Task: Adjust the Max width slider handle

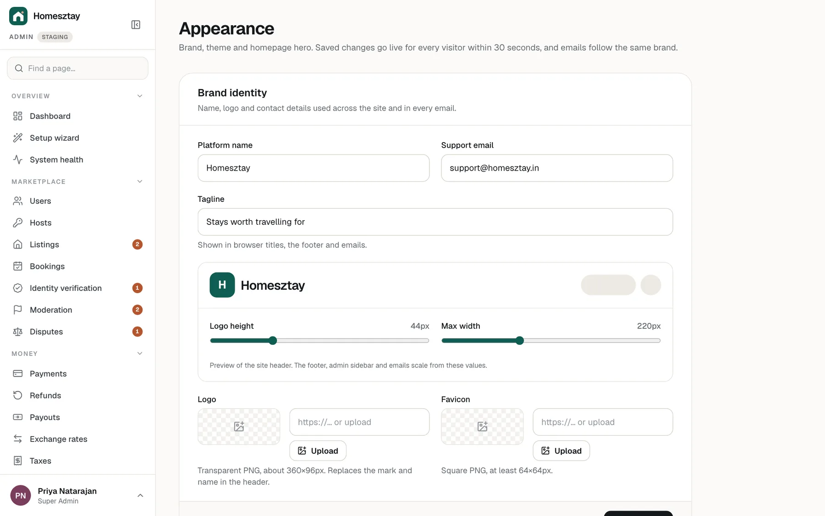Action: (x=519, y=340)
